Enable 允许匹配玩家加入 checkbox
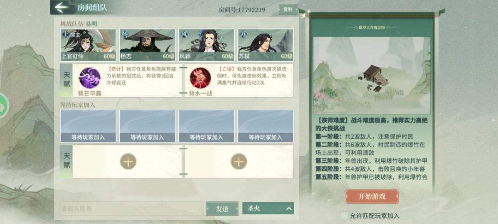The height and width of the screenshot is (224, 498). point(344,216)
